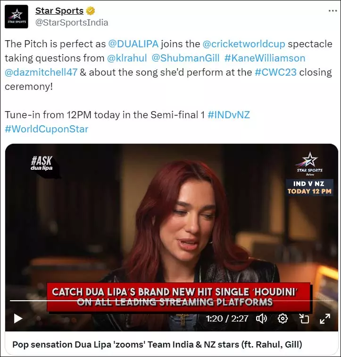Open the #INDvNZ hashtag
341x357 pixels.
[x=229, y=115]
